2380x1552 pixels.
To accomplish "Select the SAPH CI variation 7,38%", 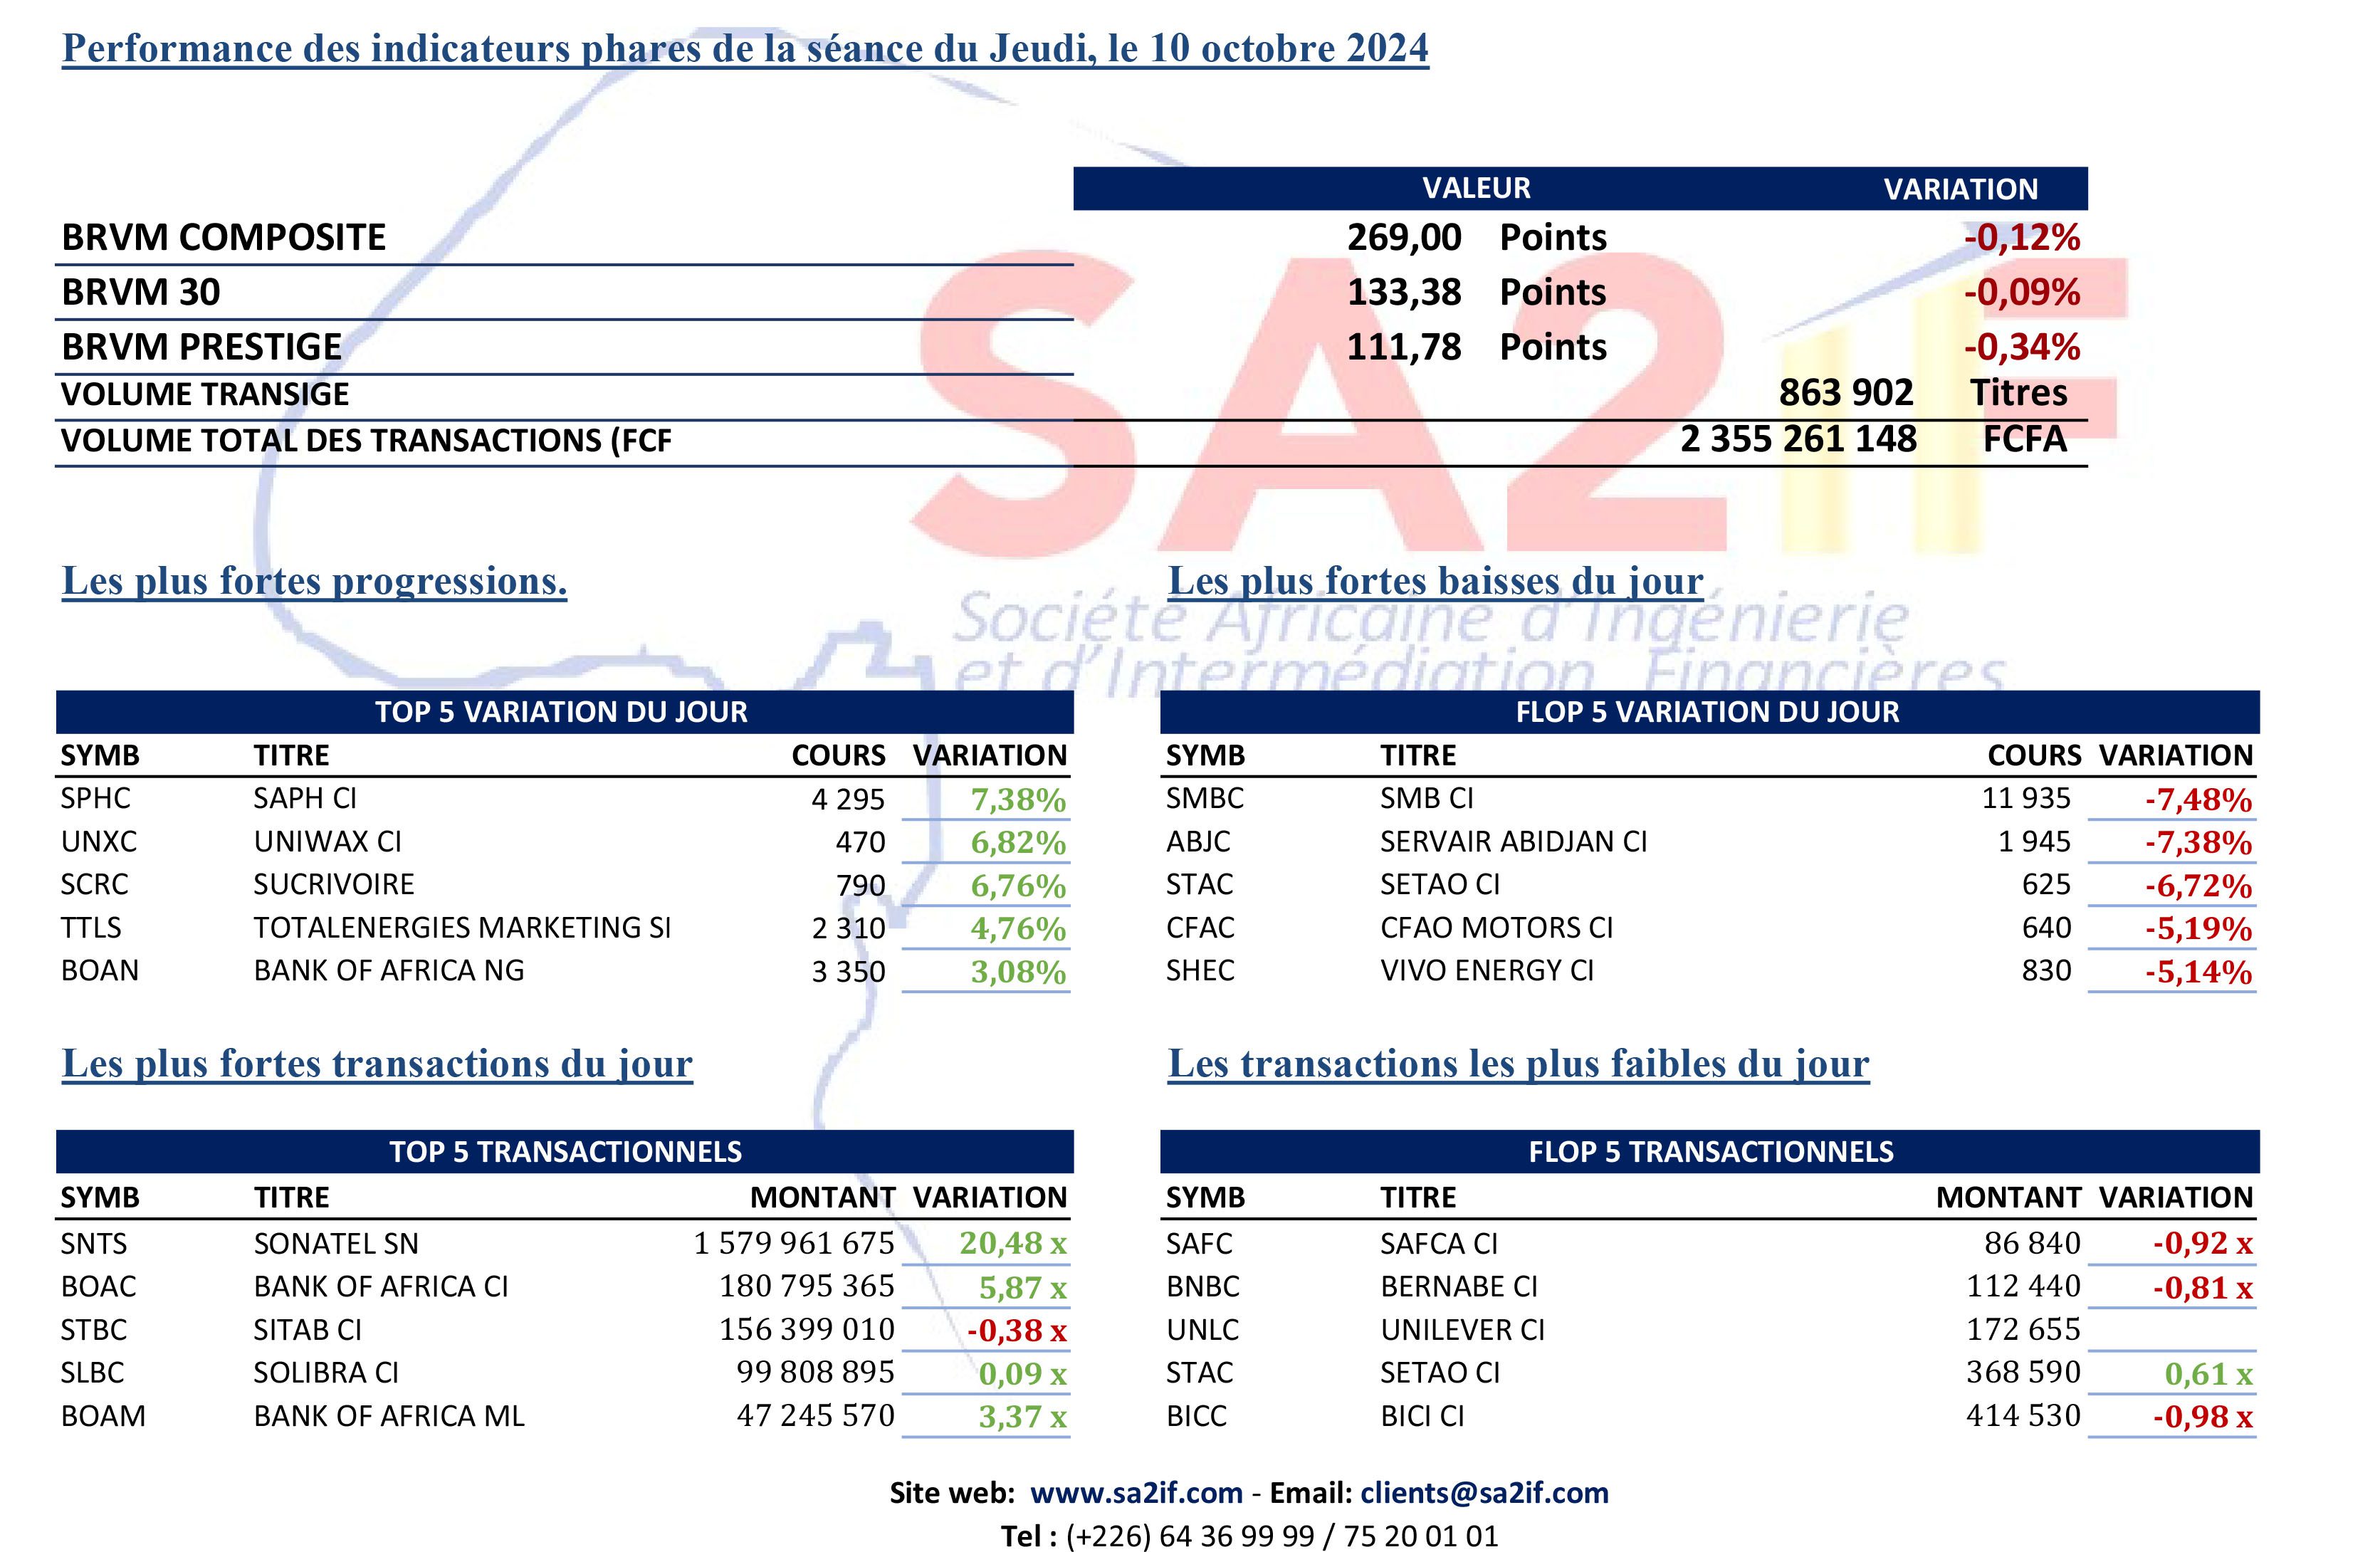I will [1018, 800].
